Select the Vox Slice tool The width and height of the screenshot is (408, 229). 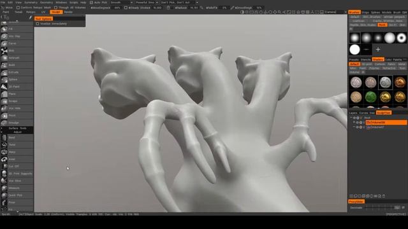17,181
